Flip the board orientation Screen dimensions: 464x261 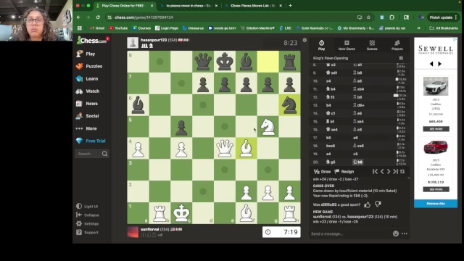tap(402, 172)
